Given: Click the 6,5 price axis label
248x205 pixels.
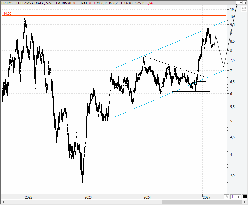Looking at the screenshot, I should pos(232,82).
